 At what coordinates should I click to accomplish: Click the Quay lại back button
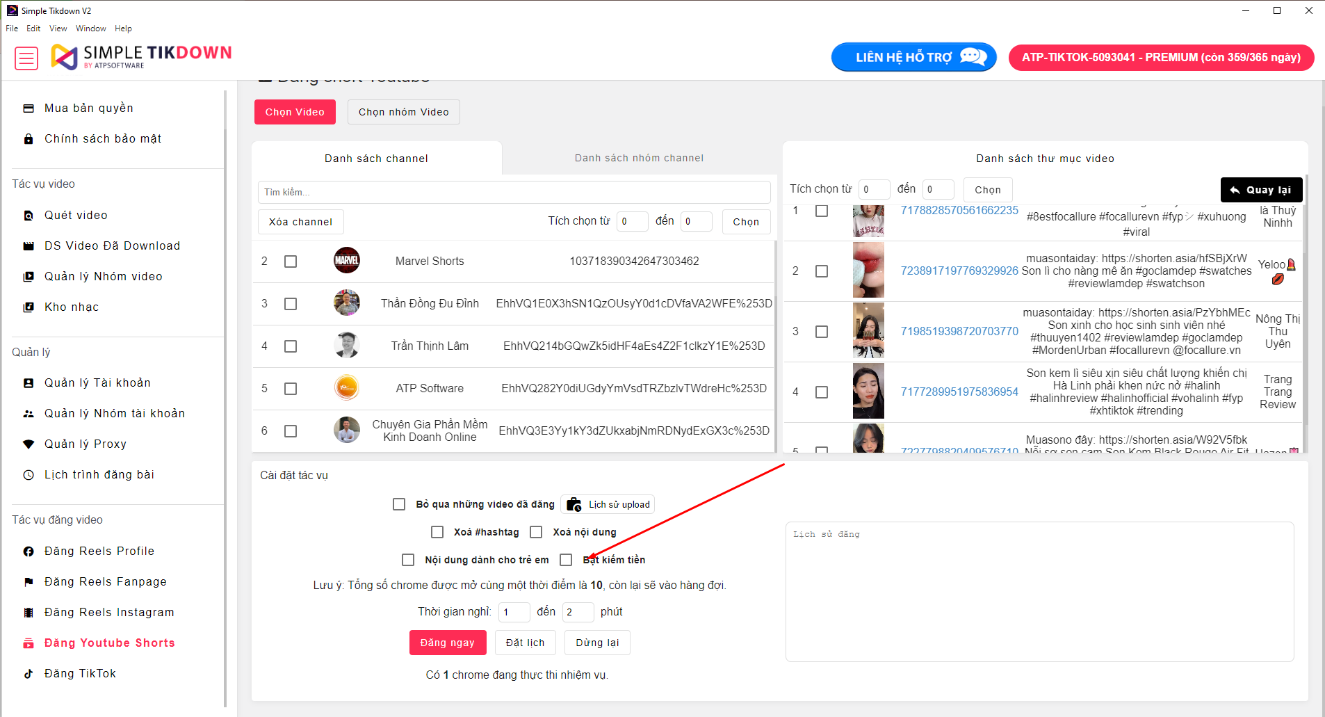[1261, 190]
